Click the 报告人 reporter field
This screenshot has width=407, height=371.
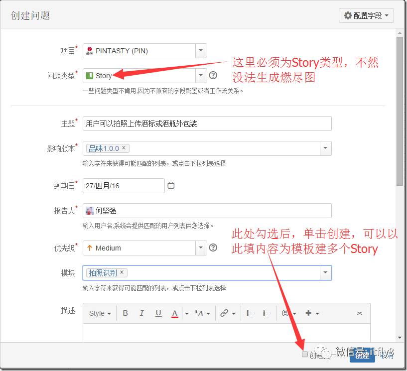point(207,211)
